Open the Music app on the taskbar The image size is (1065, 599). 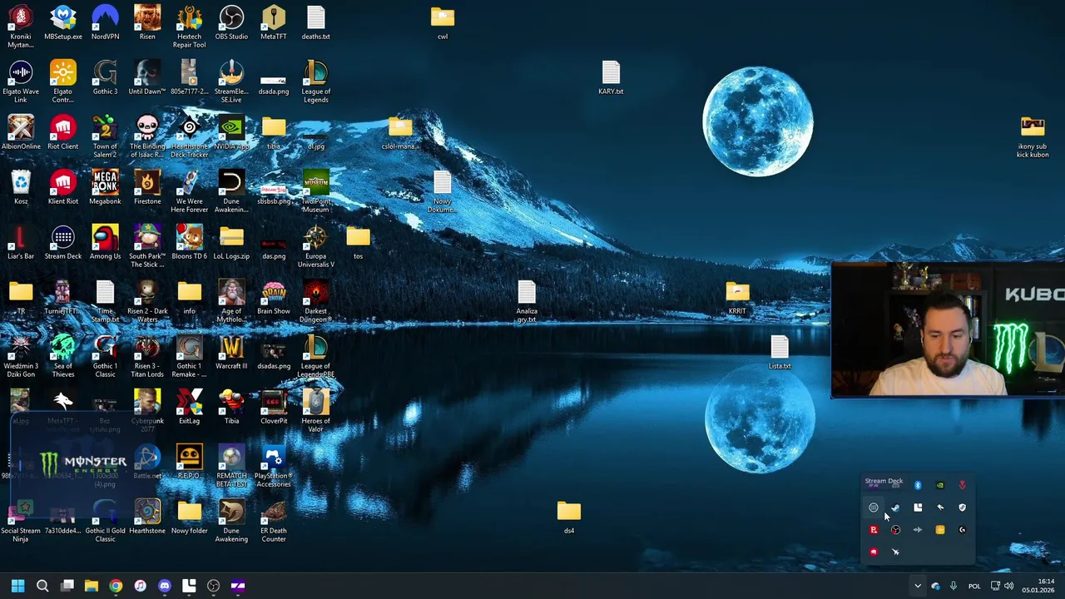140,586
